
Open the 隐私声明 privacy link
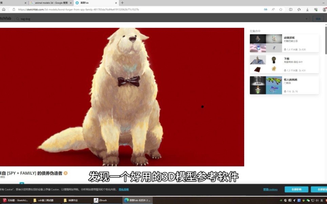123,189
